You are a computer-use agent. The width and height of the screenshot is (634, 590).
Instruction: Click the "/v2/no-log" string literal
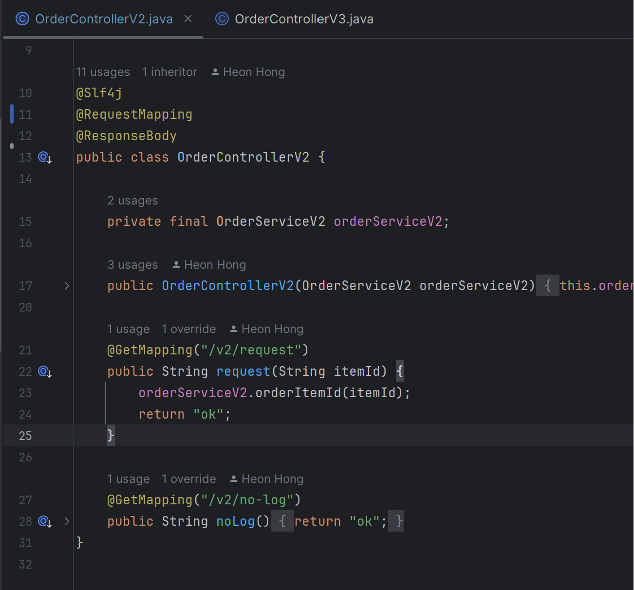[x=247, y=500]
